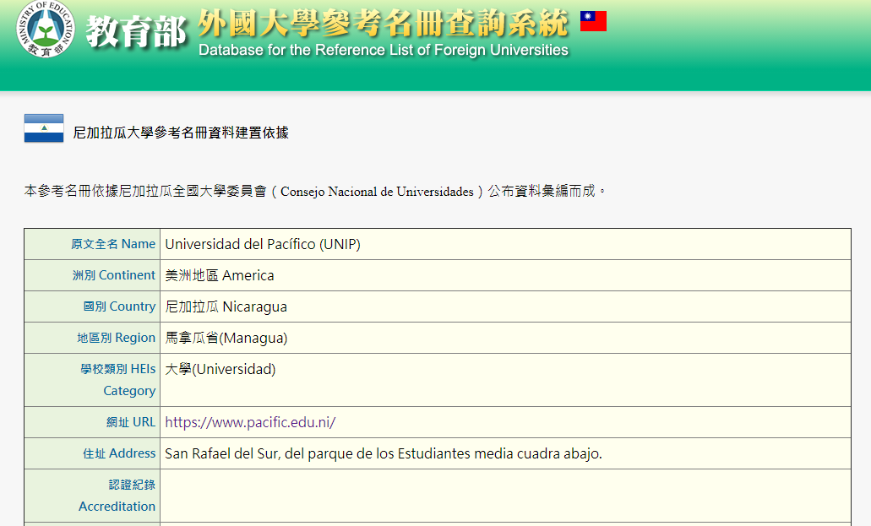Screen dimensions: 871x526
Task: Click the 教育部 header text
Action: [136, 31]
